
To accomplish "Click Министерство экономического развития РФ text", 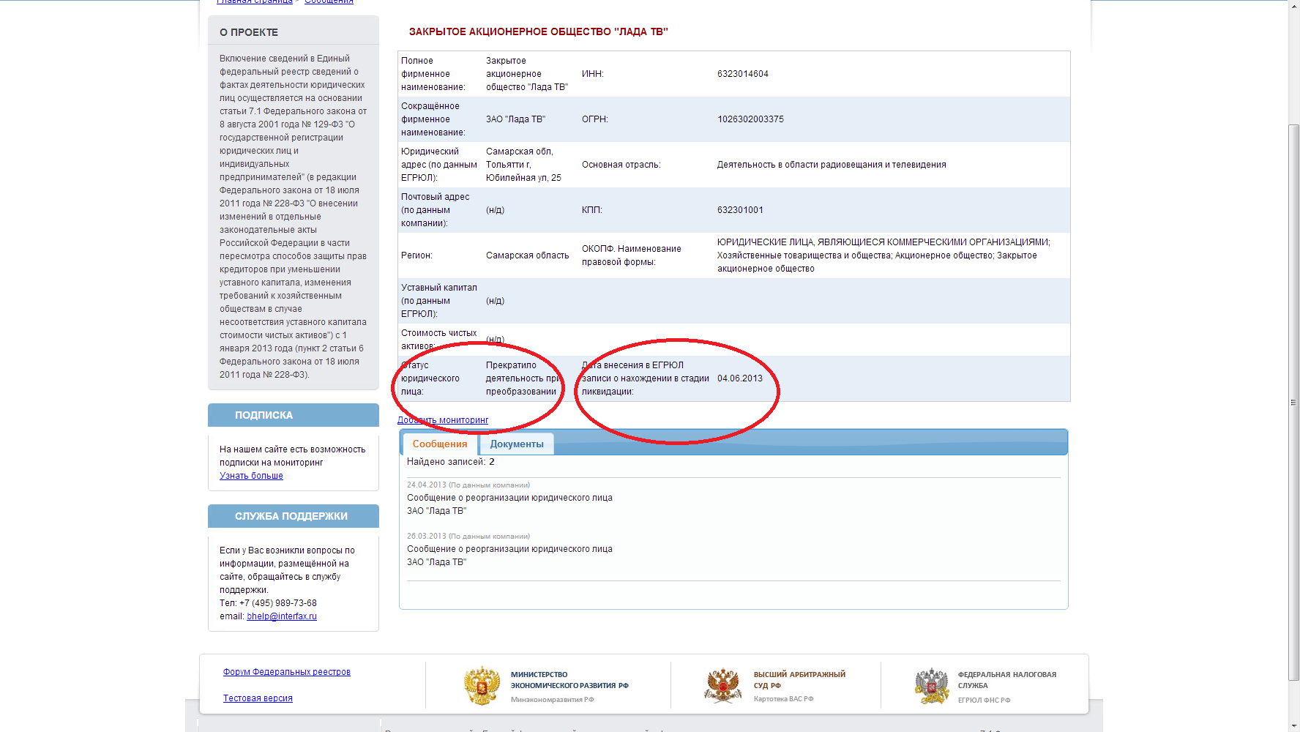I will [569, 680].
